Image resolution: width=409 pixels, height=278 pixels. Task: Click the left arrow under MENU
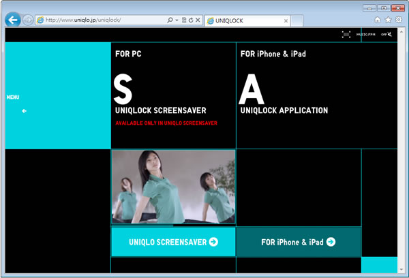coord(24,111)
